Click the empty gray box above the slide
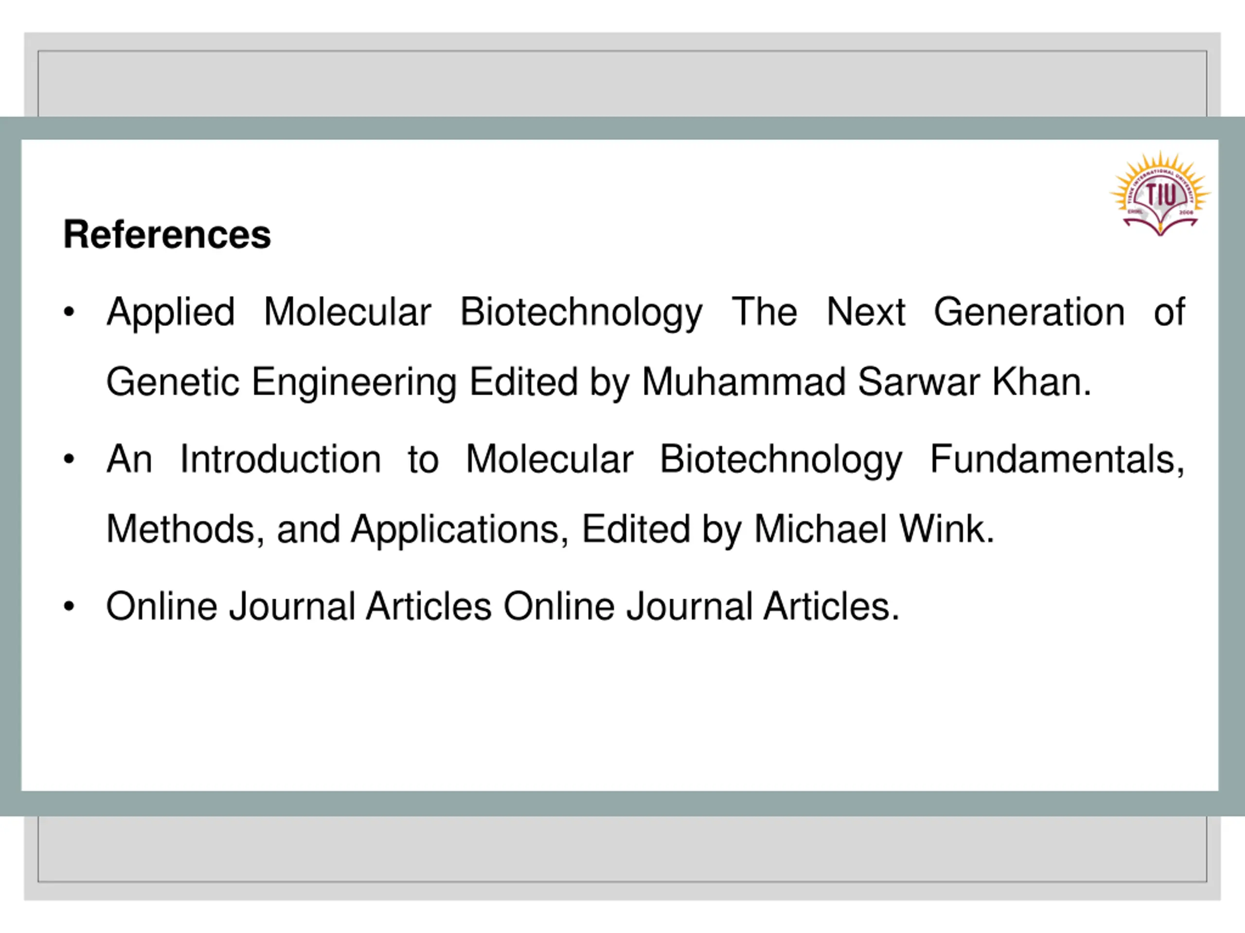This screenshot has width=1245, height=933. [x=622, y=83]
